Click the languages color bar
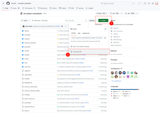 point(125,90)
